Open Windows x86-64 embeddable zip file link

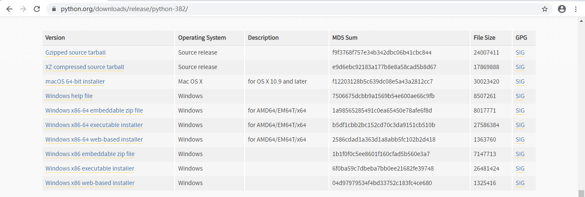[x=94, y=110]
